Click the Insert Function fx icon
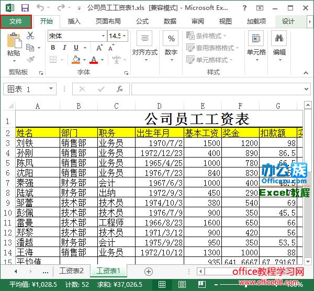The height and width of the screenshot is (291, 314). tap(119, 89)
